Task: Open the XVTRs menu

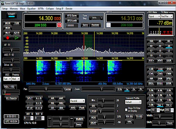Action: (41, 9)
